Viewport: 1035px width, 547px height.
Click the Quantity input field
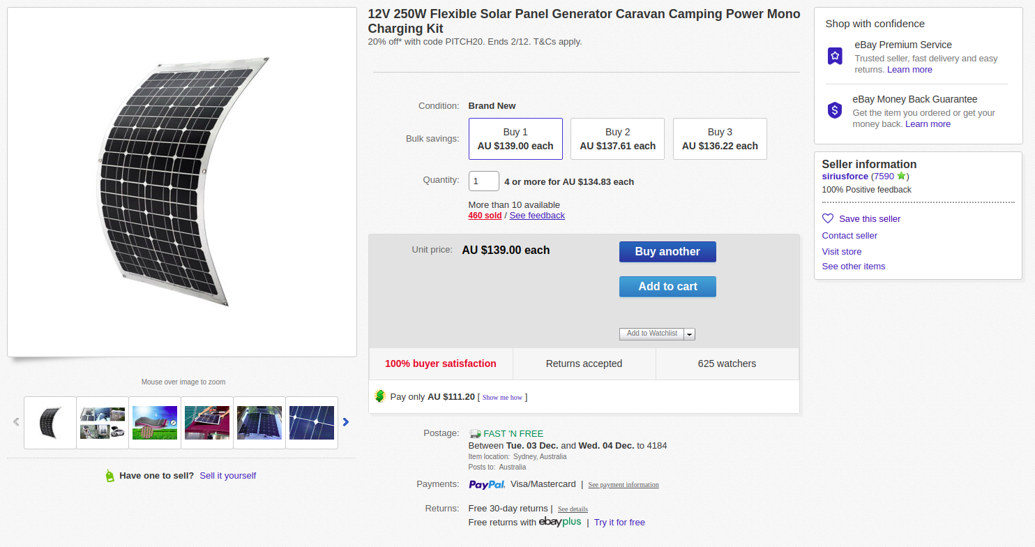tap(483, 181)
